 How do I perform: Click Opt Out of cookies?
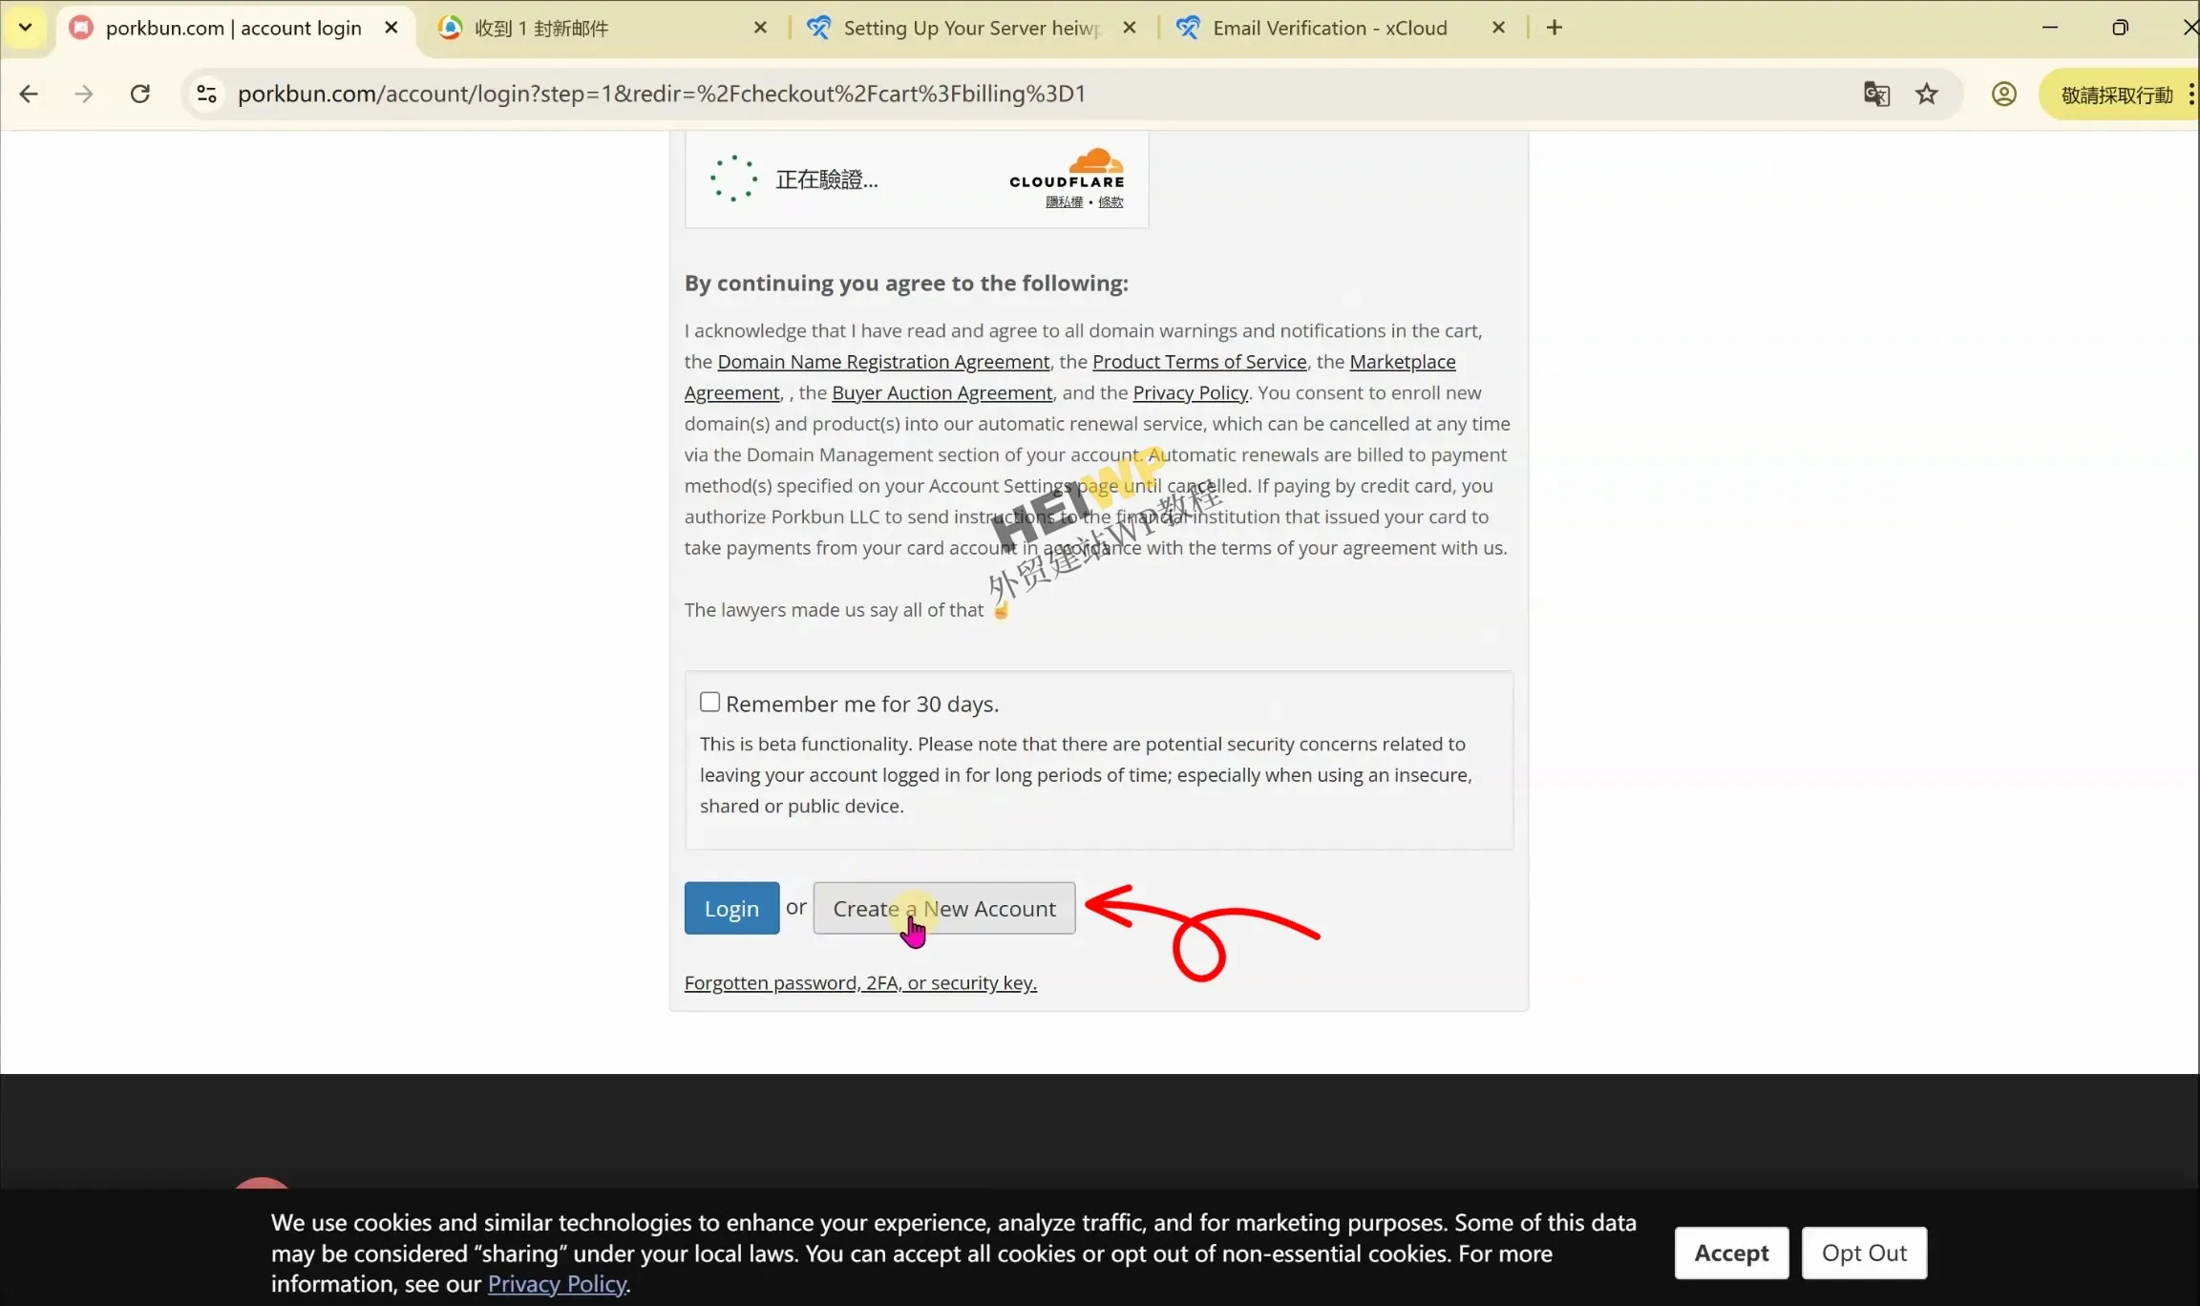[x=1863, y=1253]
